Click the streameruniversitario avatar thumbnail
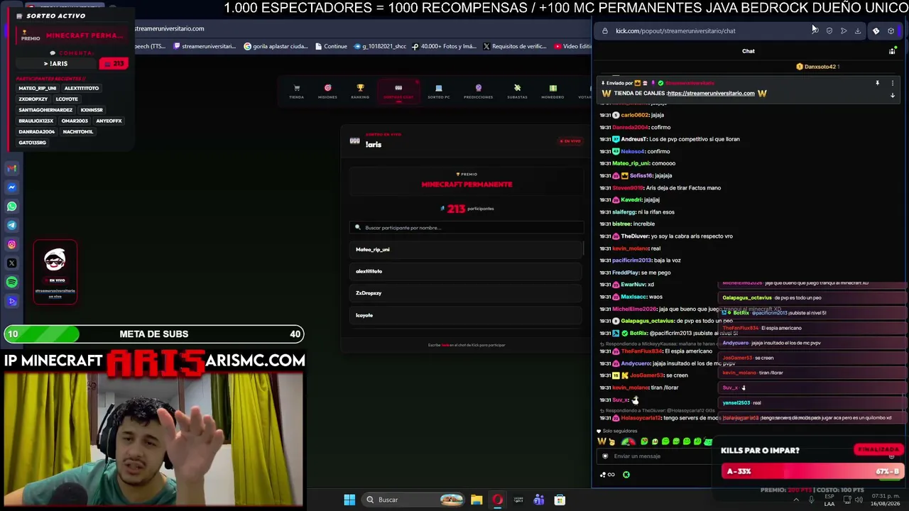The width and height of the screenshot is (909, 511). coord(55,260)
